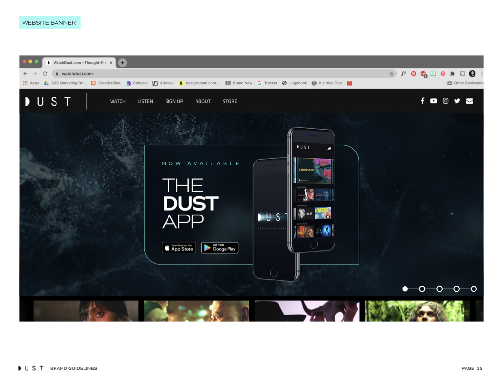Close the WatchDust.com tab
Viewport: 503px width, 377px height.
(x=111, y=63)
